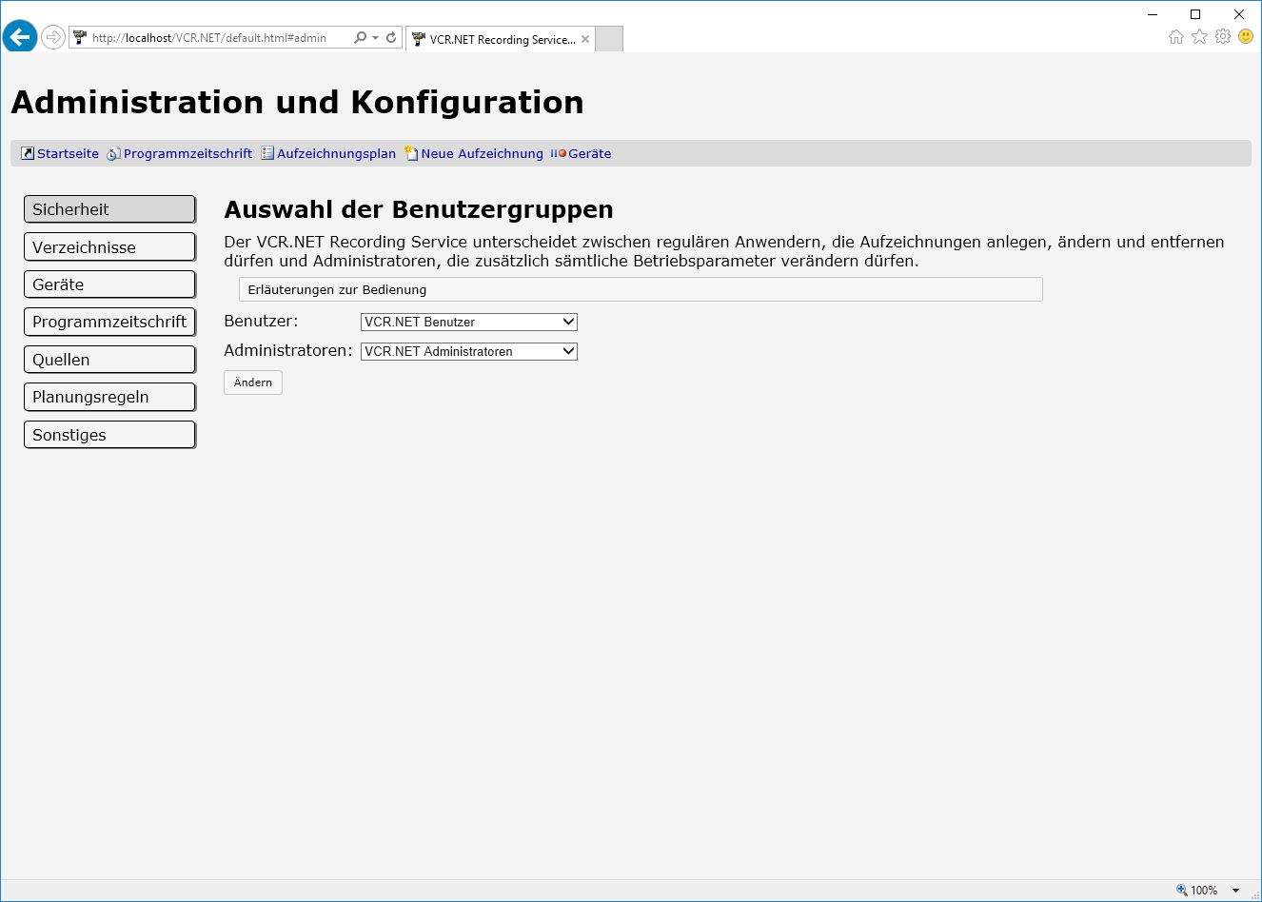
Task: Open the Benutzer group dropdown
Action: pos(468,322)
